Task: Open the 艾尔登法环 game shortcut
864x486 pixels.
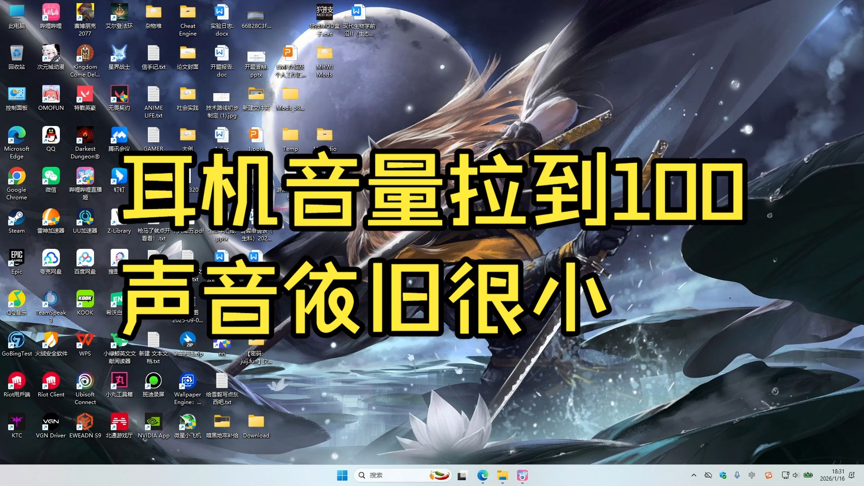Action: click(x=119, y=17)
